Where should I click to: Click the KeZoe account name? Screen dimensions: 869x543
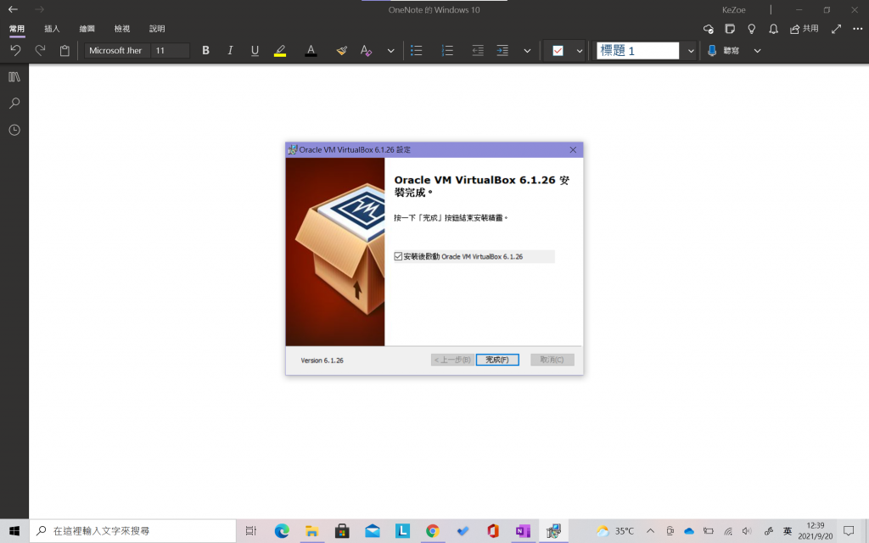click(x=734, y=10)
